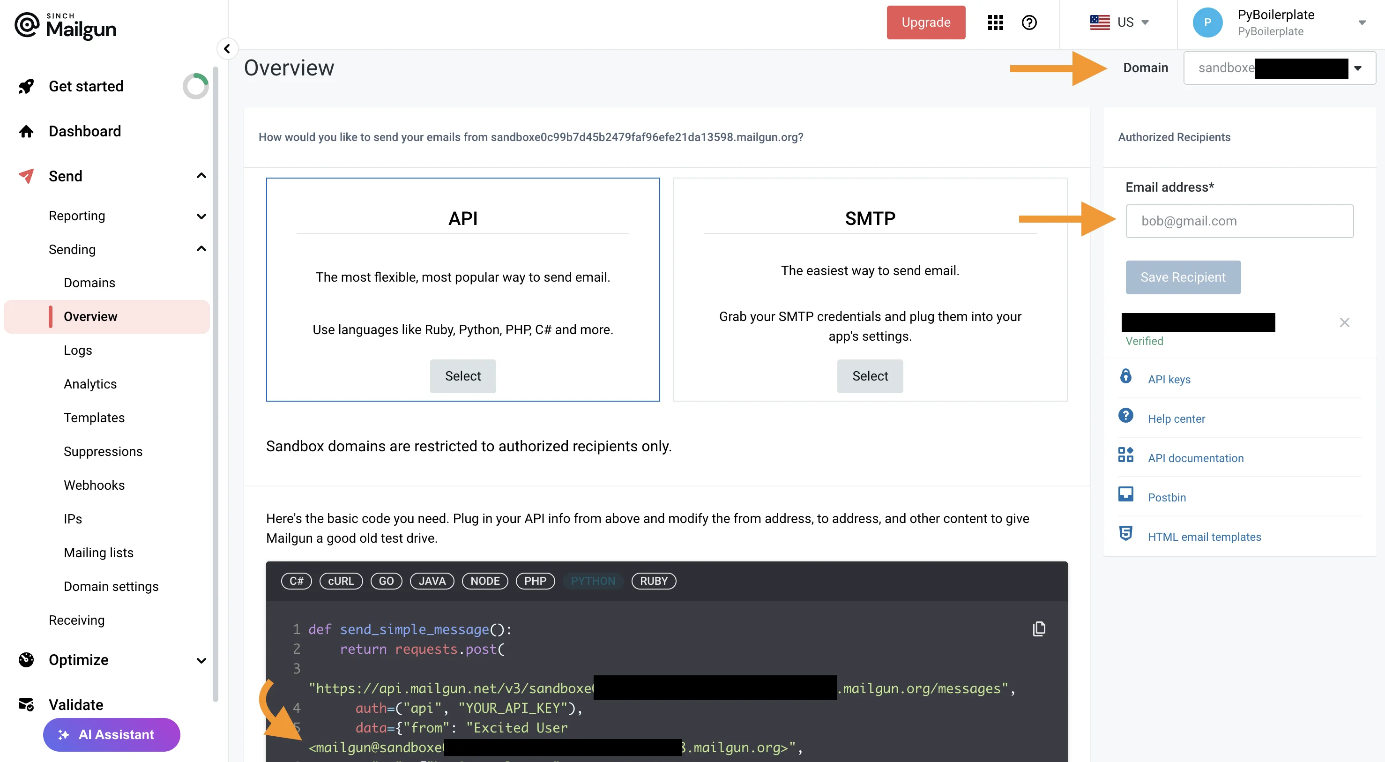Collapse the navigation sidebar
The height and width of the screenshot is (762, 1385).
tap(227, 48)
